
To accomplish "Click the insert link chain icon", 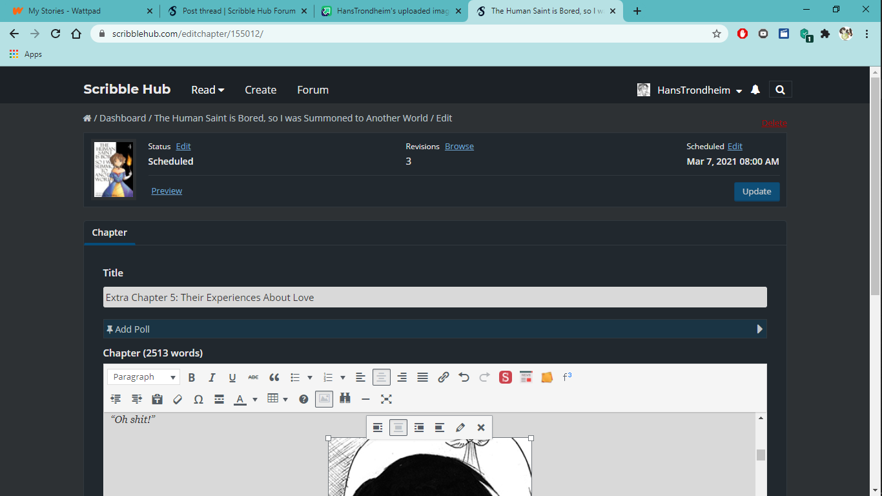I will coord(443,377).
